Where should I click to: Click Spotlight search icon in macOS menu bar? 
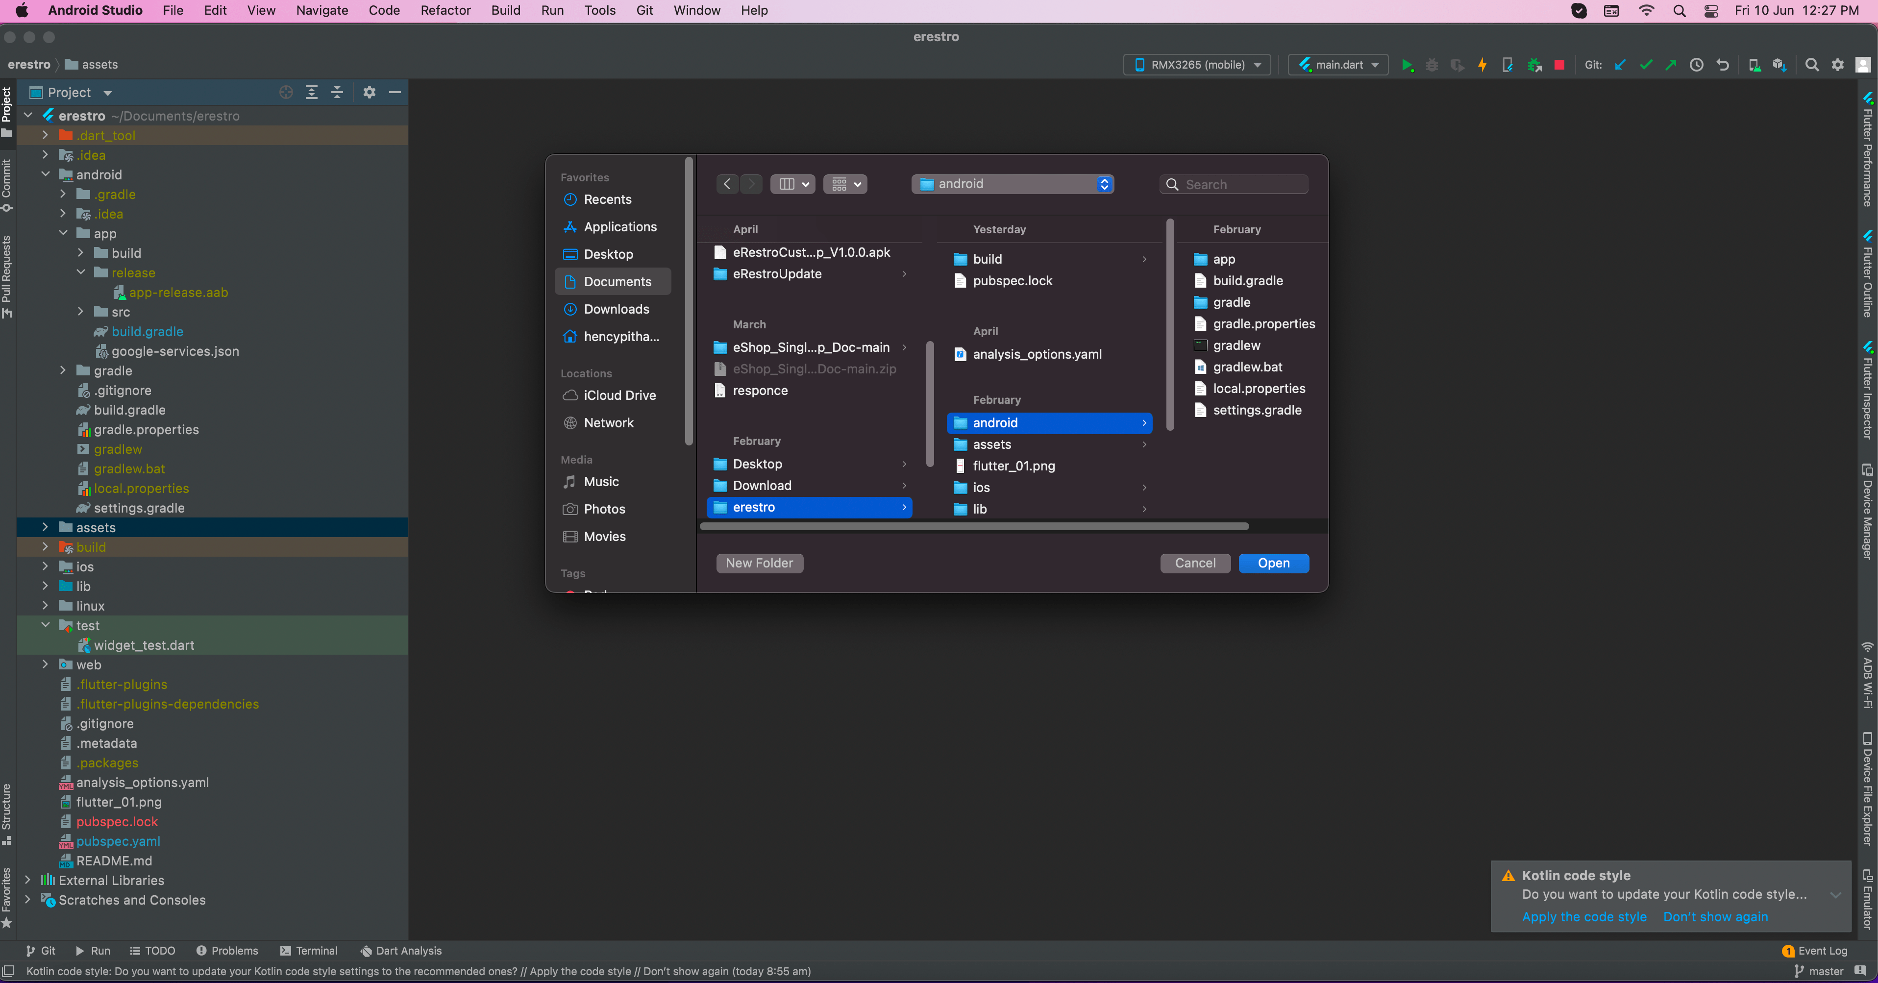pos(1679,10)
